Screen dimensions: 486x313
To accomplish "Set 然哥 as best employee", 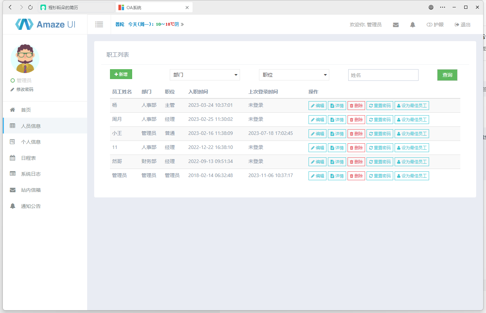I will point(412,162).
